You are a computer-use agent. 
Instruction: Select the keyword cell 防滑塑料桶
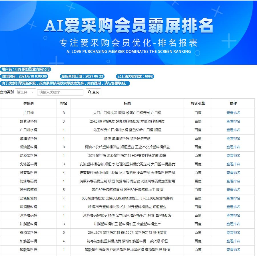click(x=28, y=156)
